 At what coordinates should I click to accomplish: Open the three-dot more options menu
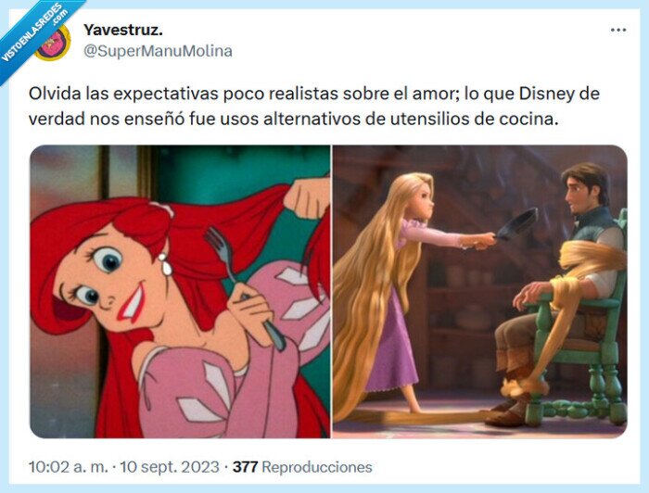618,31
